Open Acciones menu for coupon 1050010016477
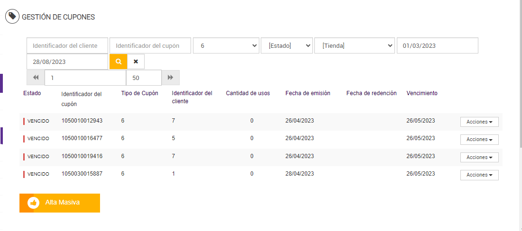522x231 pixels. click(x=479, y=140)
